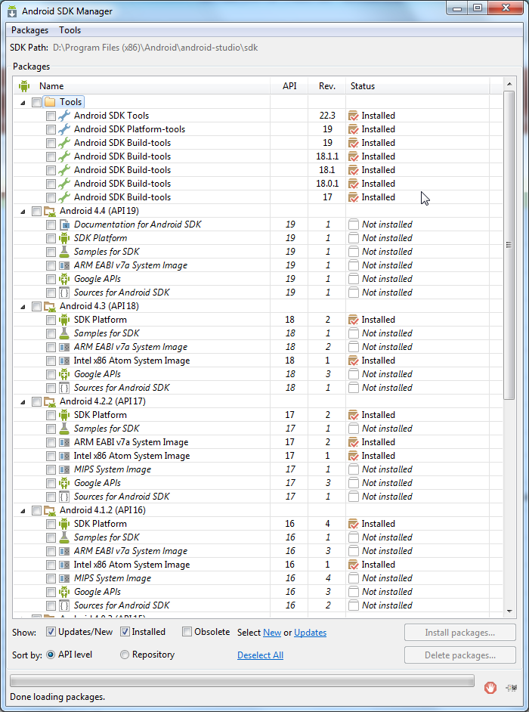
Task: Select the API 16 Intel x86 Atom System Image row
Action: coord(258,565)
